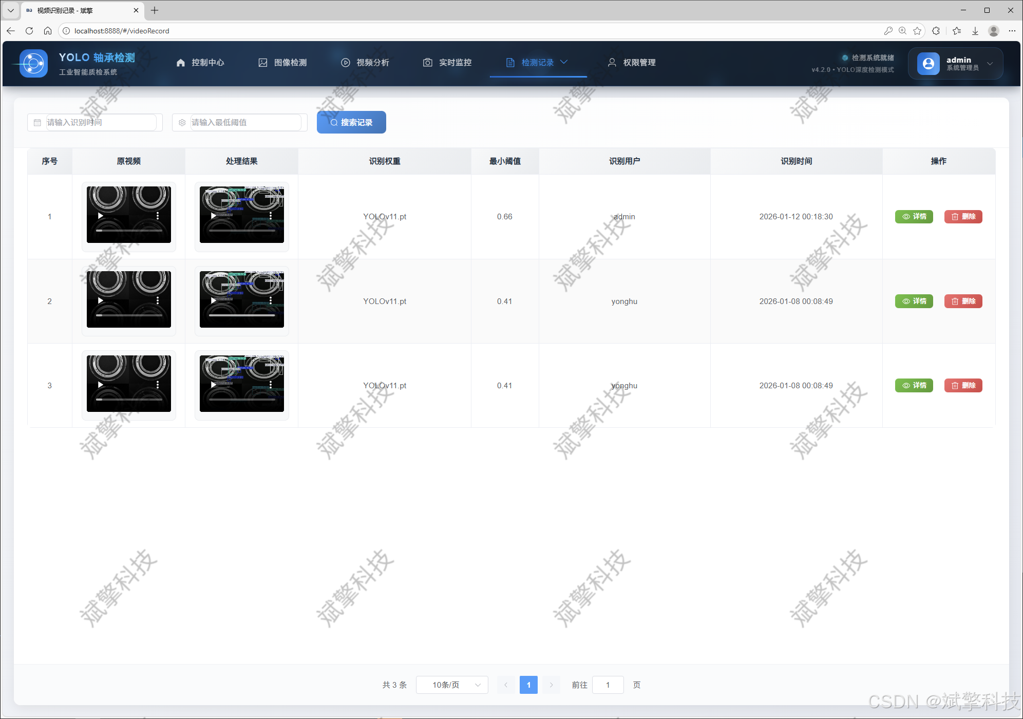
Task: Expand the admin account dropdown chevron
Action: click(x=990, y=64)
